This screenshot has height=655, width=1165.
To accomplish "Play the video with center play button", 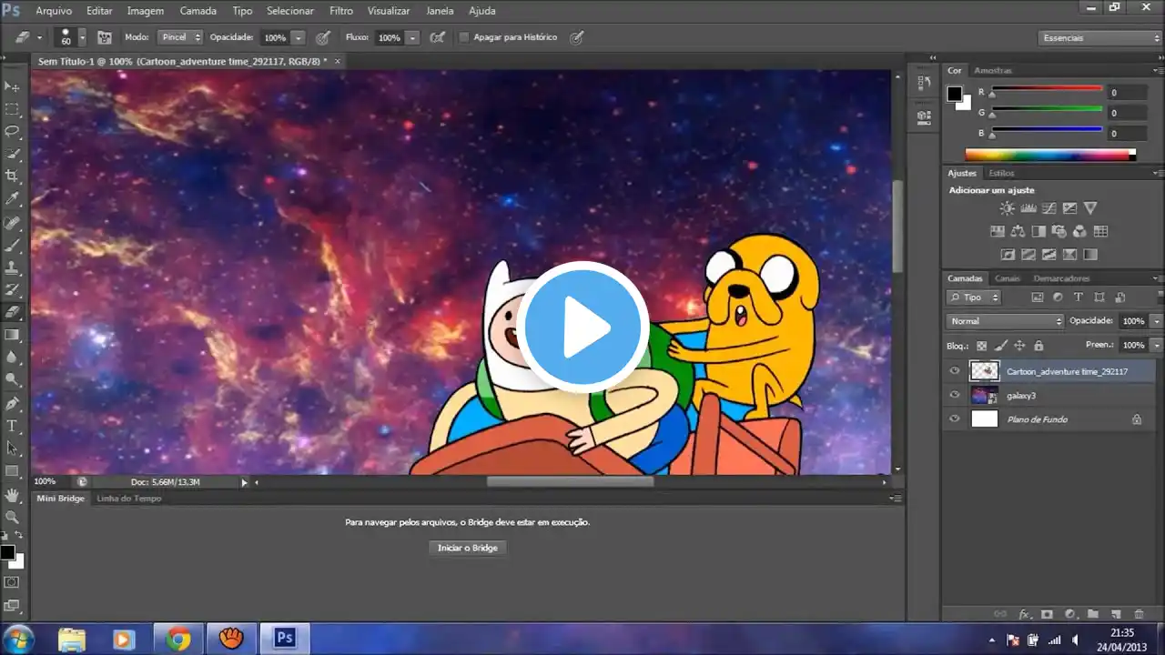I will pyautogui.click(x=582, y=327).
